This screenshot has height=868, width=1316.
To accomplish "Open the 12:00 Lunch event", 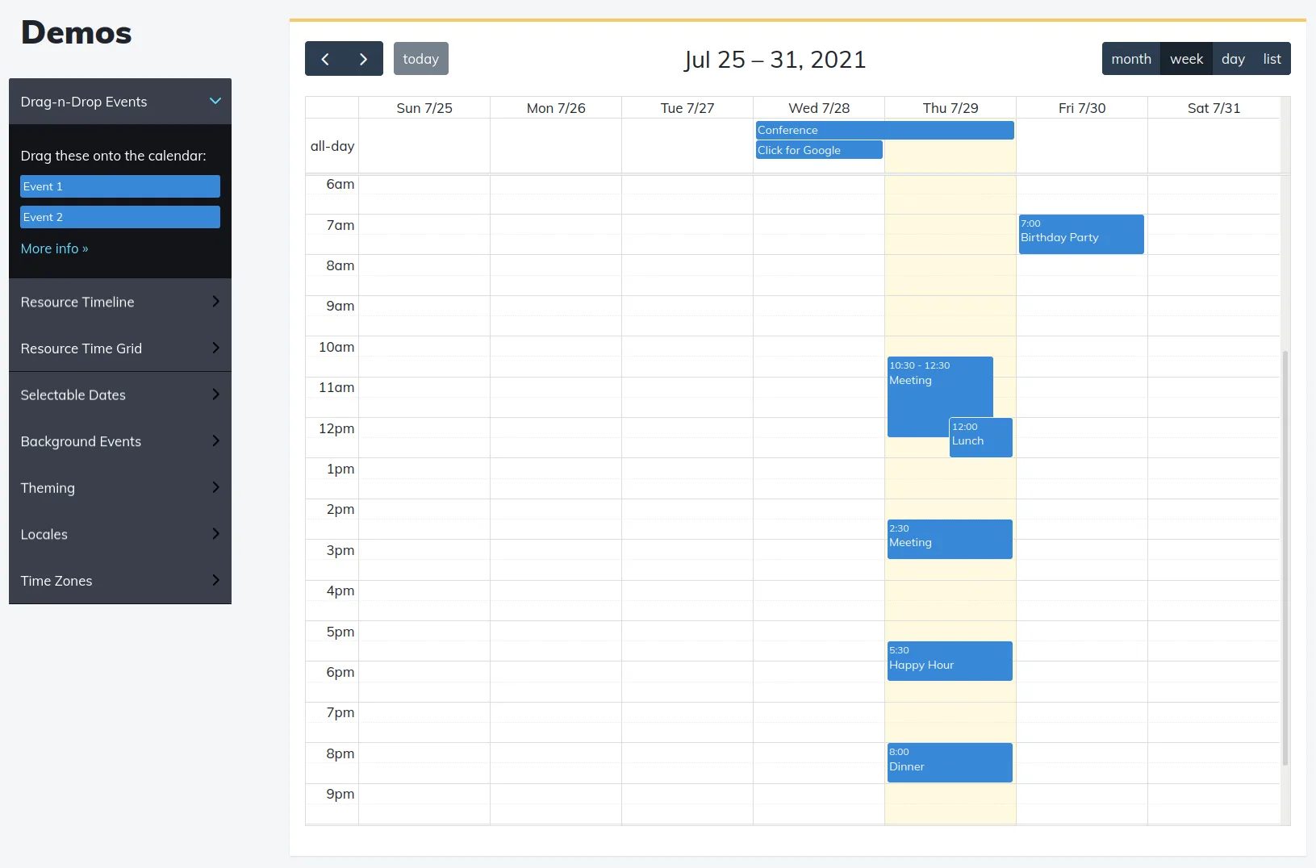I will (980, 437).
